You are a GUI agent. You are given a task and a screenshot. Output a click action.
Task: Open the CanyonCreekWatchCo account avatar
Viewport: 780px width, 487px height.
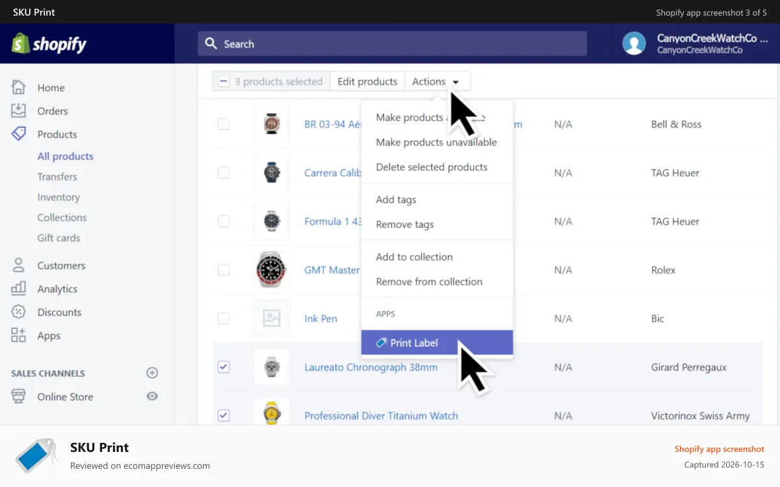coord(634,44)
